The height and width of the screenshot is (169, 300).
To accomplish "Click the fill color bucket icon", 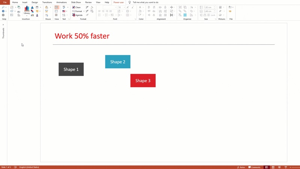I will coord(140,11).
